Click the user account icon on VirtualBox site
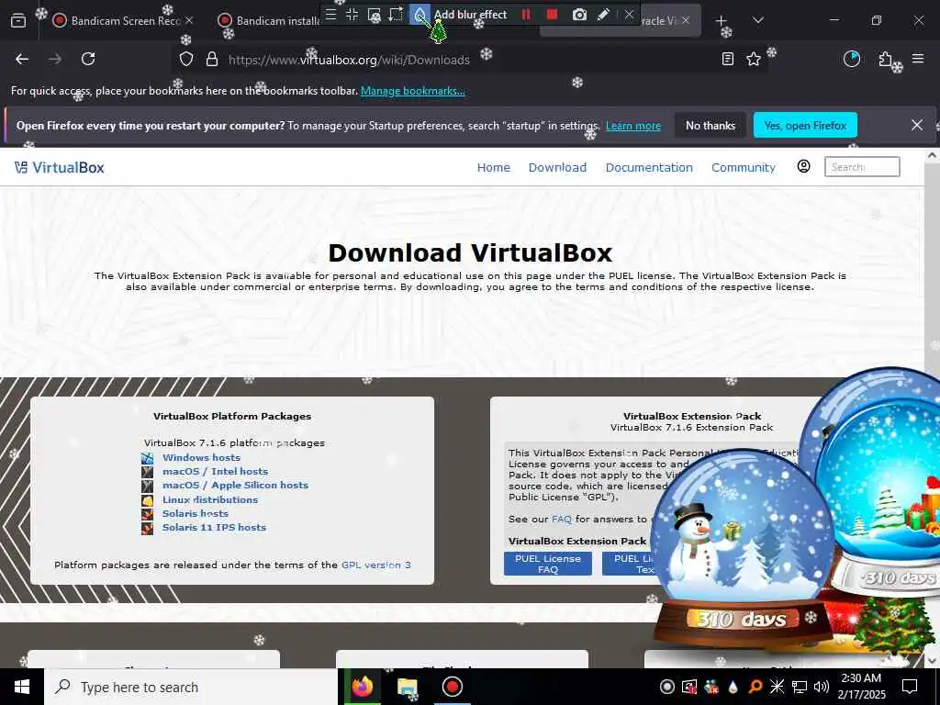940x705 pixels. click(x=803, y=166)
